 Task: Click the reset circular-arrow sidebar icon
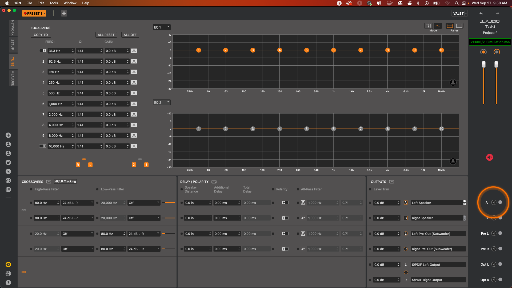tap(8, 181)
